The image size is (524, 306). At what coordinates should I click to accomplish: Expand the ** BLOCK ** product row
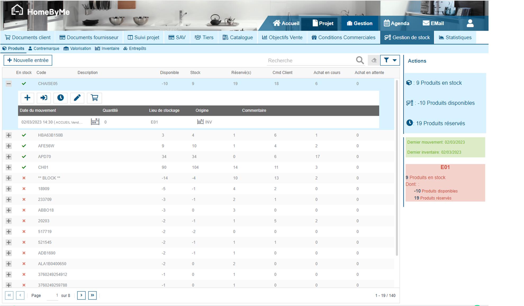(9, 178)
